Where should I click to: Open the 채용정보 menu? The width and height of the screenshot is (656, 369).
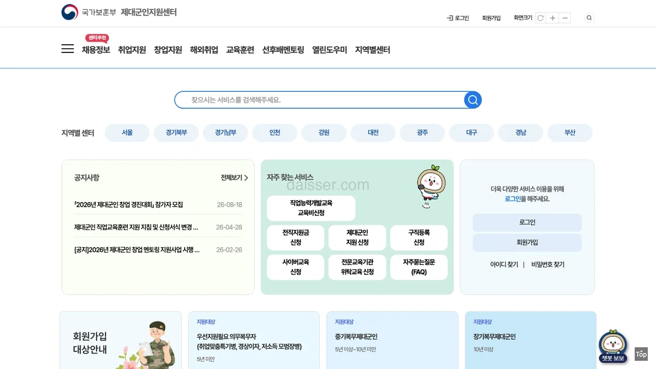point(96,50)
